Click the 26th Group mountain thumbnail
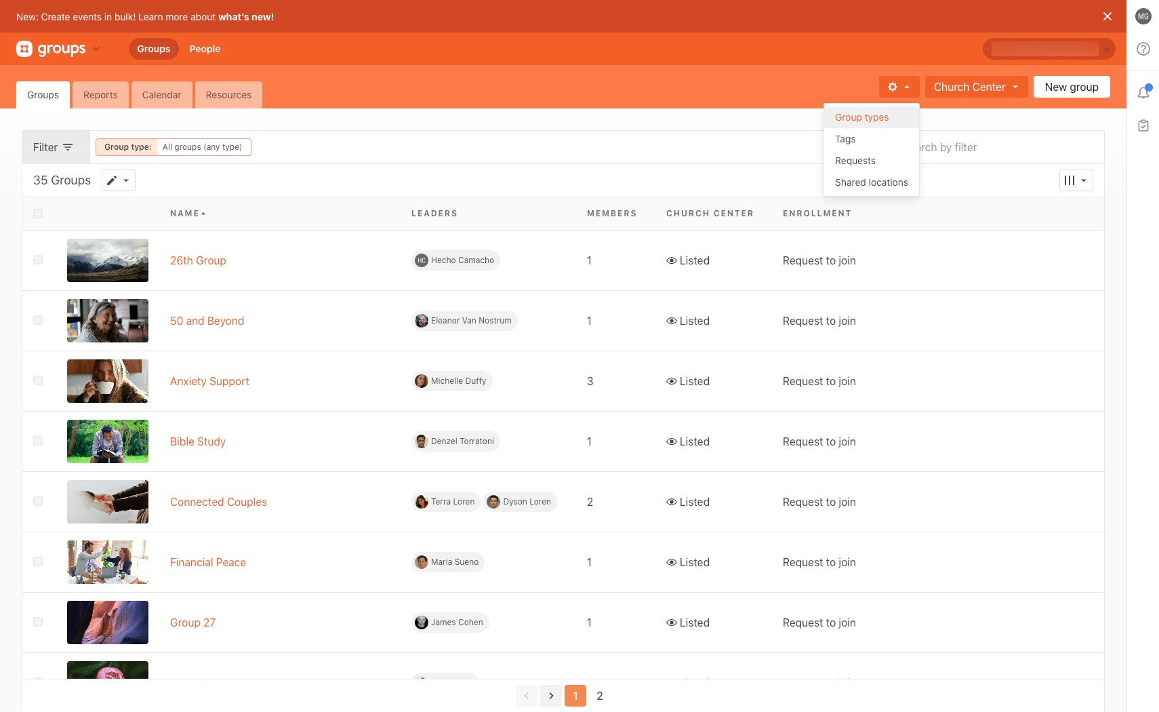This screenshot has height=712, width=1159. click(x=108, y=260)
